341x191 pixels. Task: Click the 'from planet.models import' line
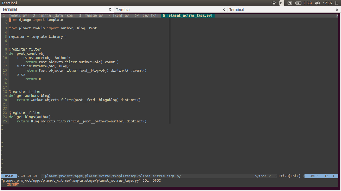click(x=53, y=28)
